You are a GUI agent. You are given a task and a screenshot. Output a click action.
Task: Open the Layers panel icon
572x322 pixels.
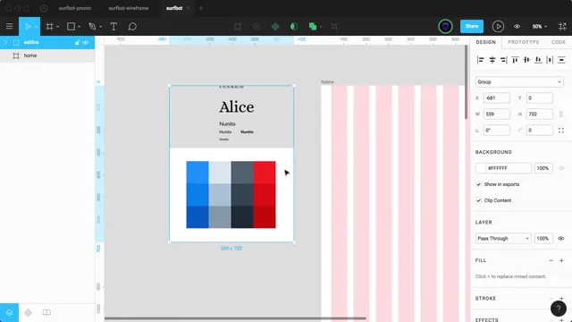click(x=9, y=312)
